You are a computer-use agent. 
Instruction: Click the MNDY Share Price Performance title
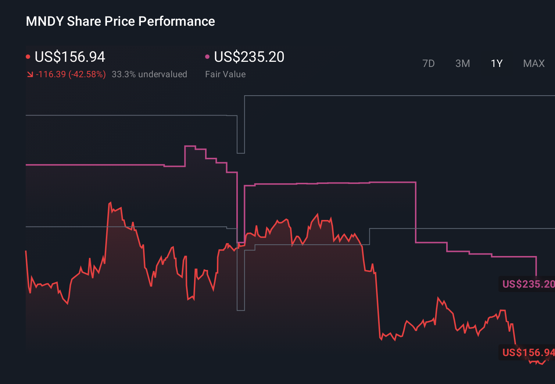tap(120, 21)
